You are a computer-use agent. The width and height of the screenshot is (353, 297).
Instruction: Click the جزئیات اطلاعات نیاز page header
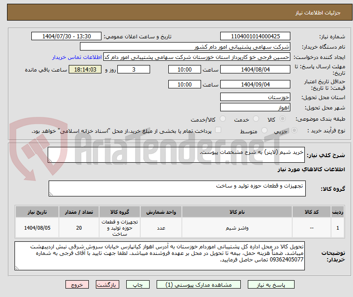318,13
